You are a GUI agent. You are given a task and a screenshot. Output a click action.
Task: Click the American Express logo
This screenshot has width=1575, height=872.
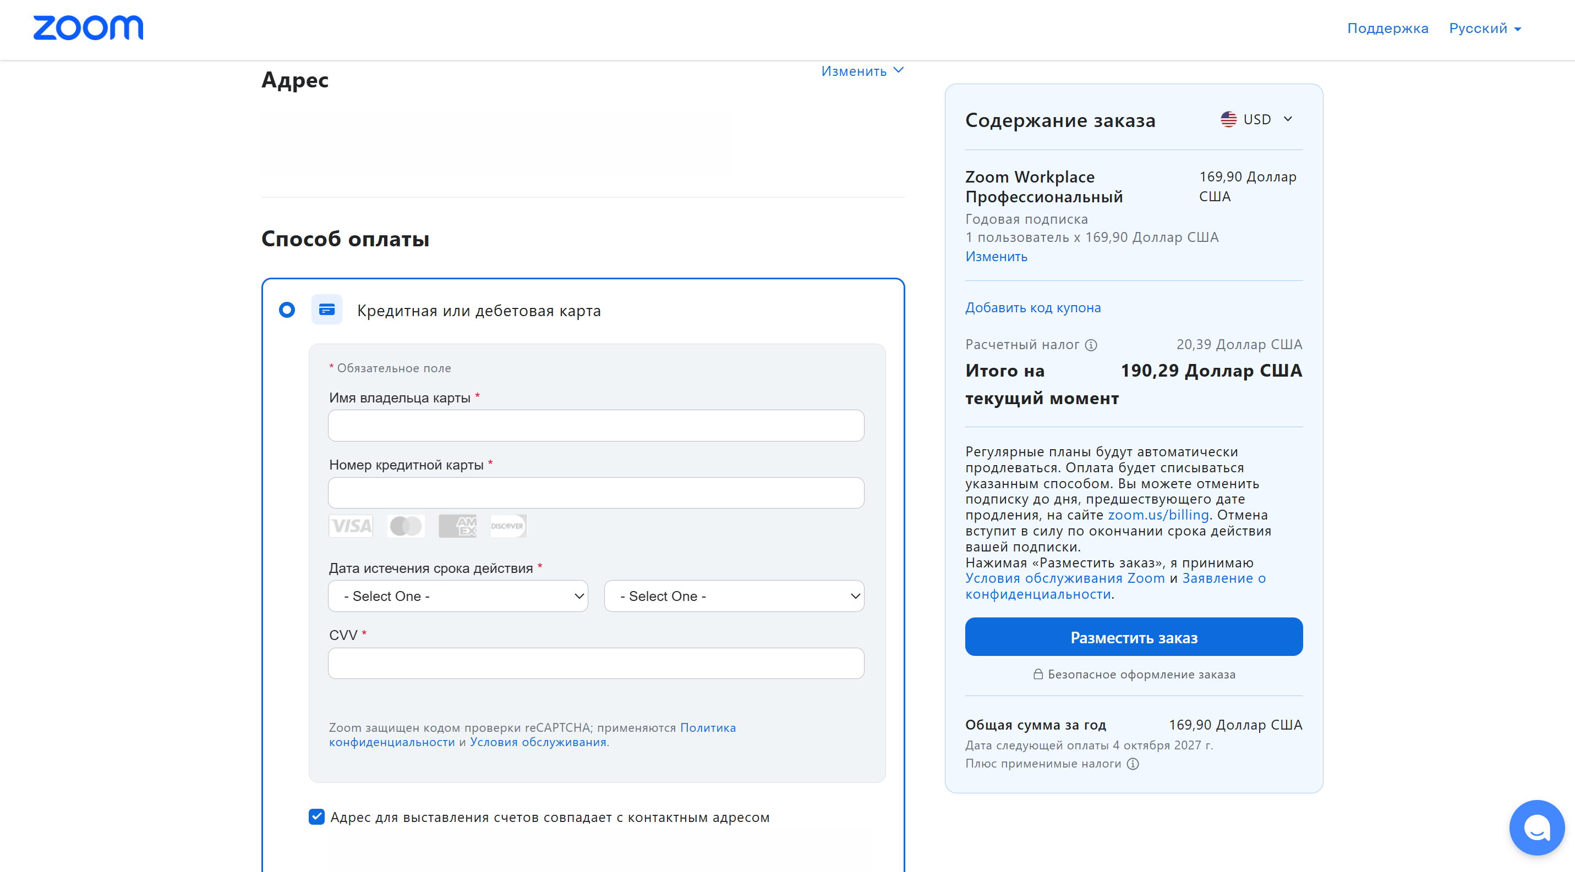[x=457, y=526]
